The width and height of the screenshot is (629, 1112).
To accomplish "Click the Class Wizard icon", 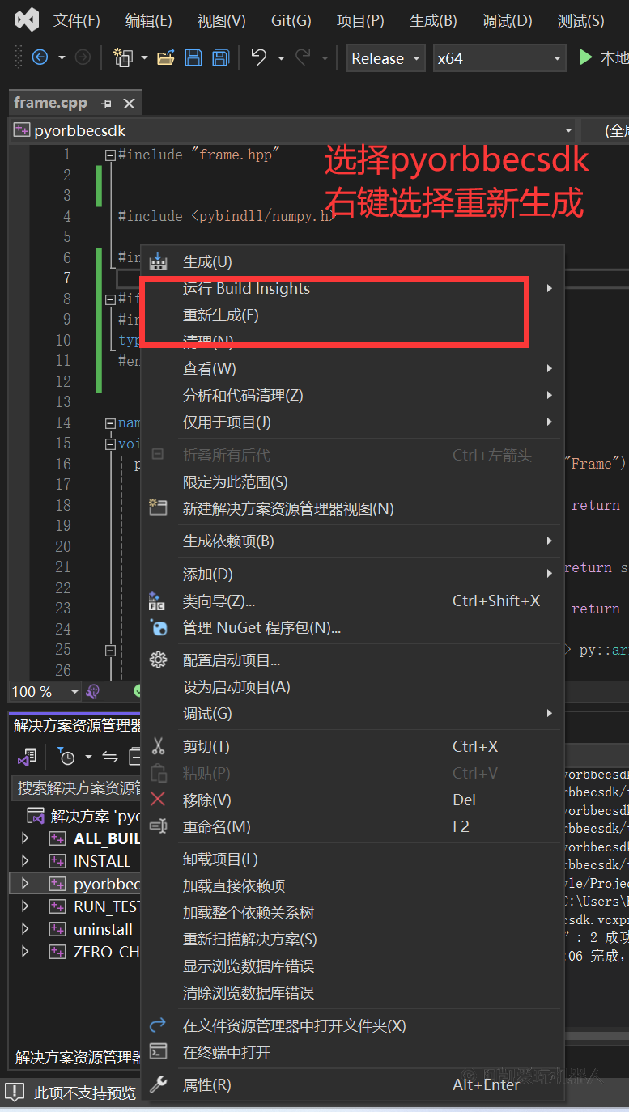I will point(158,601).
